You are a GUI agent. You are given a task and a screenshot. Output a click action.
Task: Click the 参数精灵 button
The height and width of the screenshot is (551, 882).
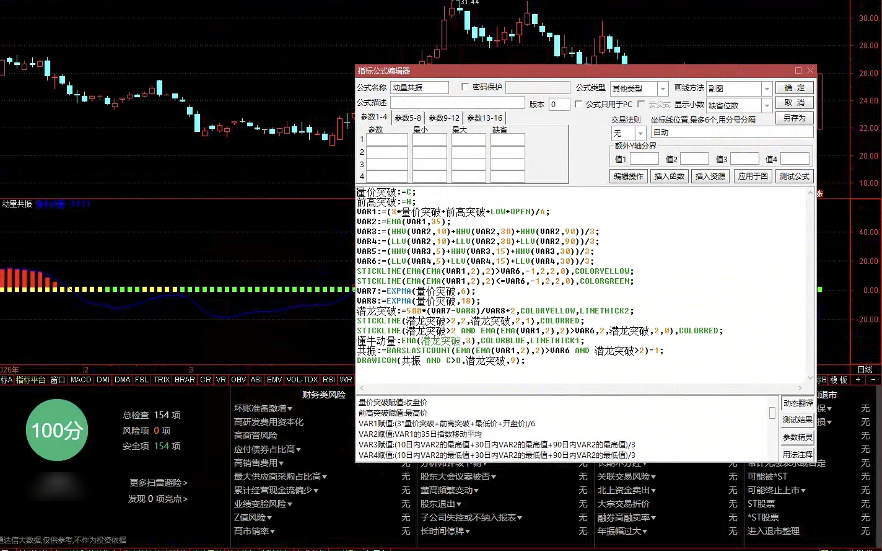tap(798, 437)
